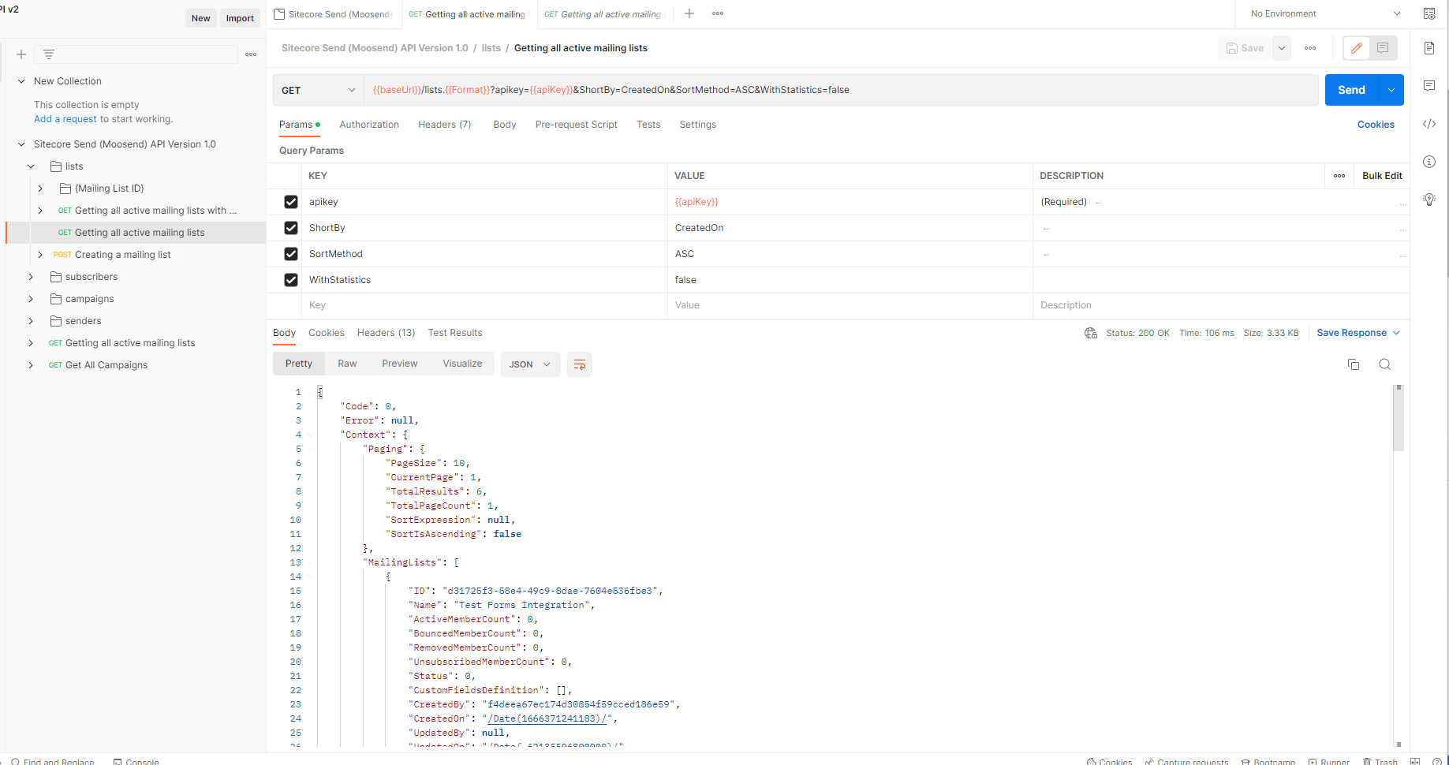This screenshot has width=1449, height=765.
Task: Open the Cookies link near Send
Action: pyautogui.click(x=1376, y=125)
